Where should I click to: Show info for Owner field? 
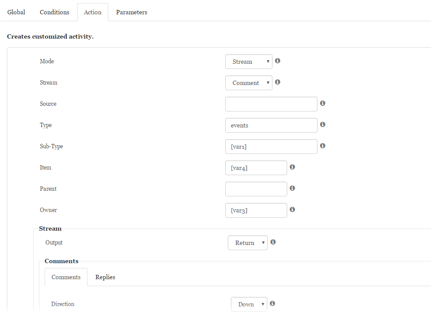click(x=292, y=209)
